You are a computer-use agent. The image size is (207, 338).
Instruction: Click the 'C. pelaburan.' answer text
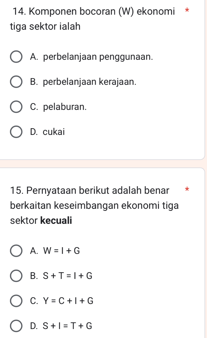[x=58, y=107]
